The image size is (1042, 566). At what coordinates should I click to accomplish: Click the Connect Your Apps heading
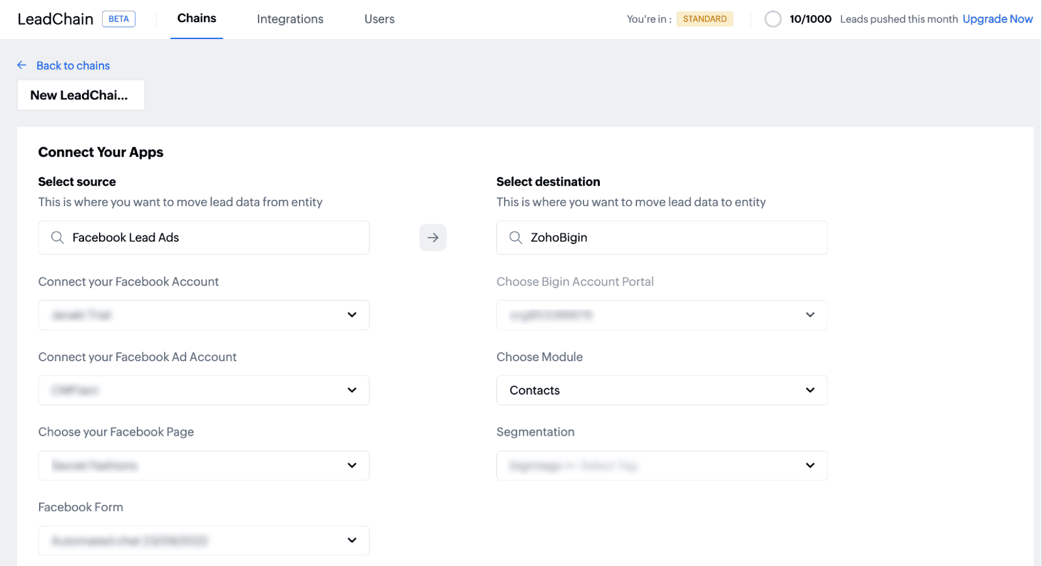[x=101, y=152]
